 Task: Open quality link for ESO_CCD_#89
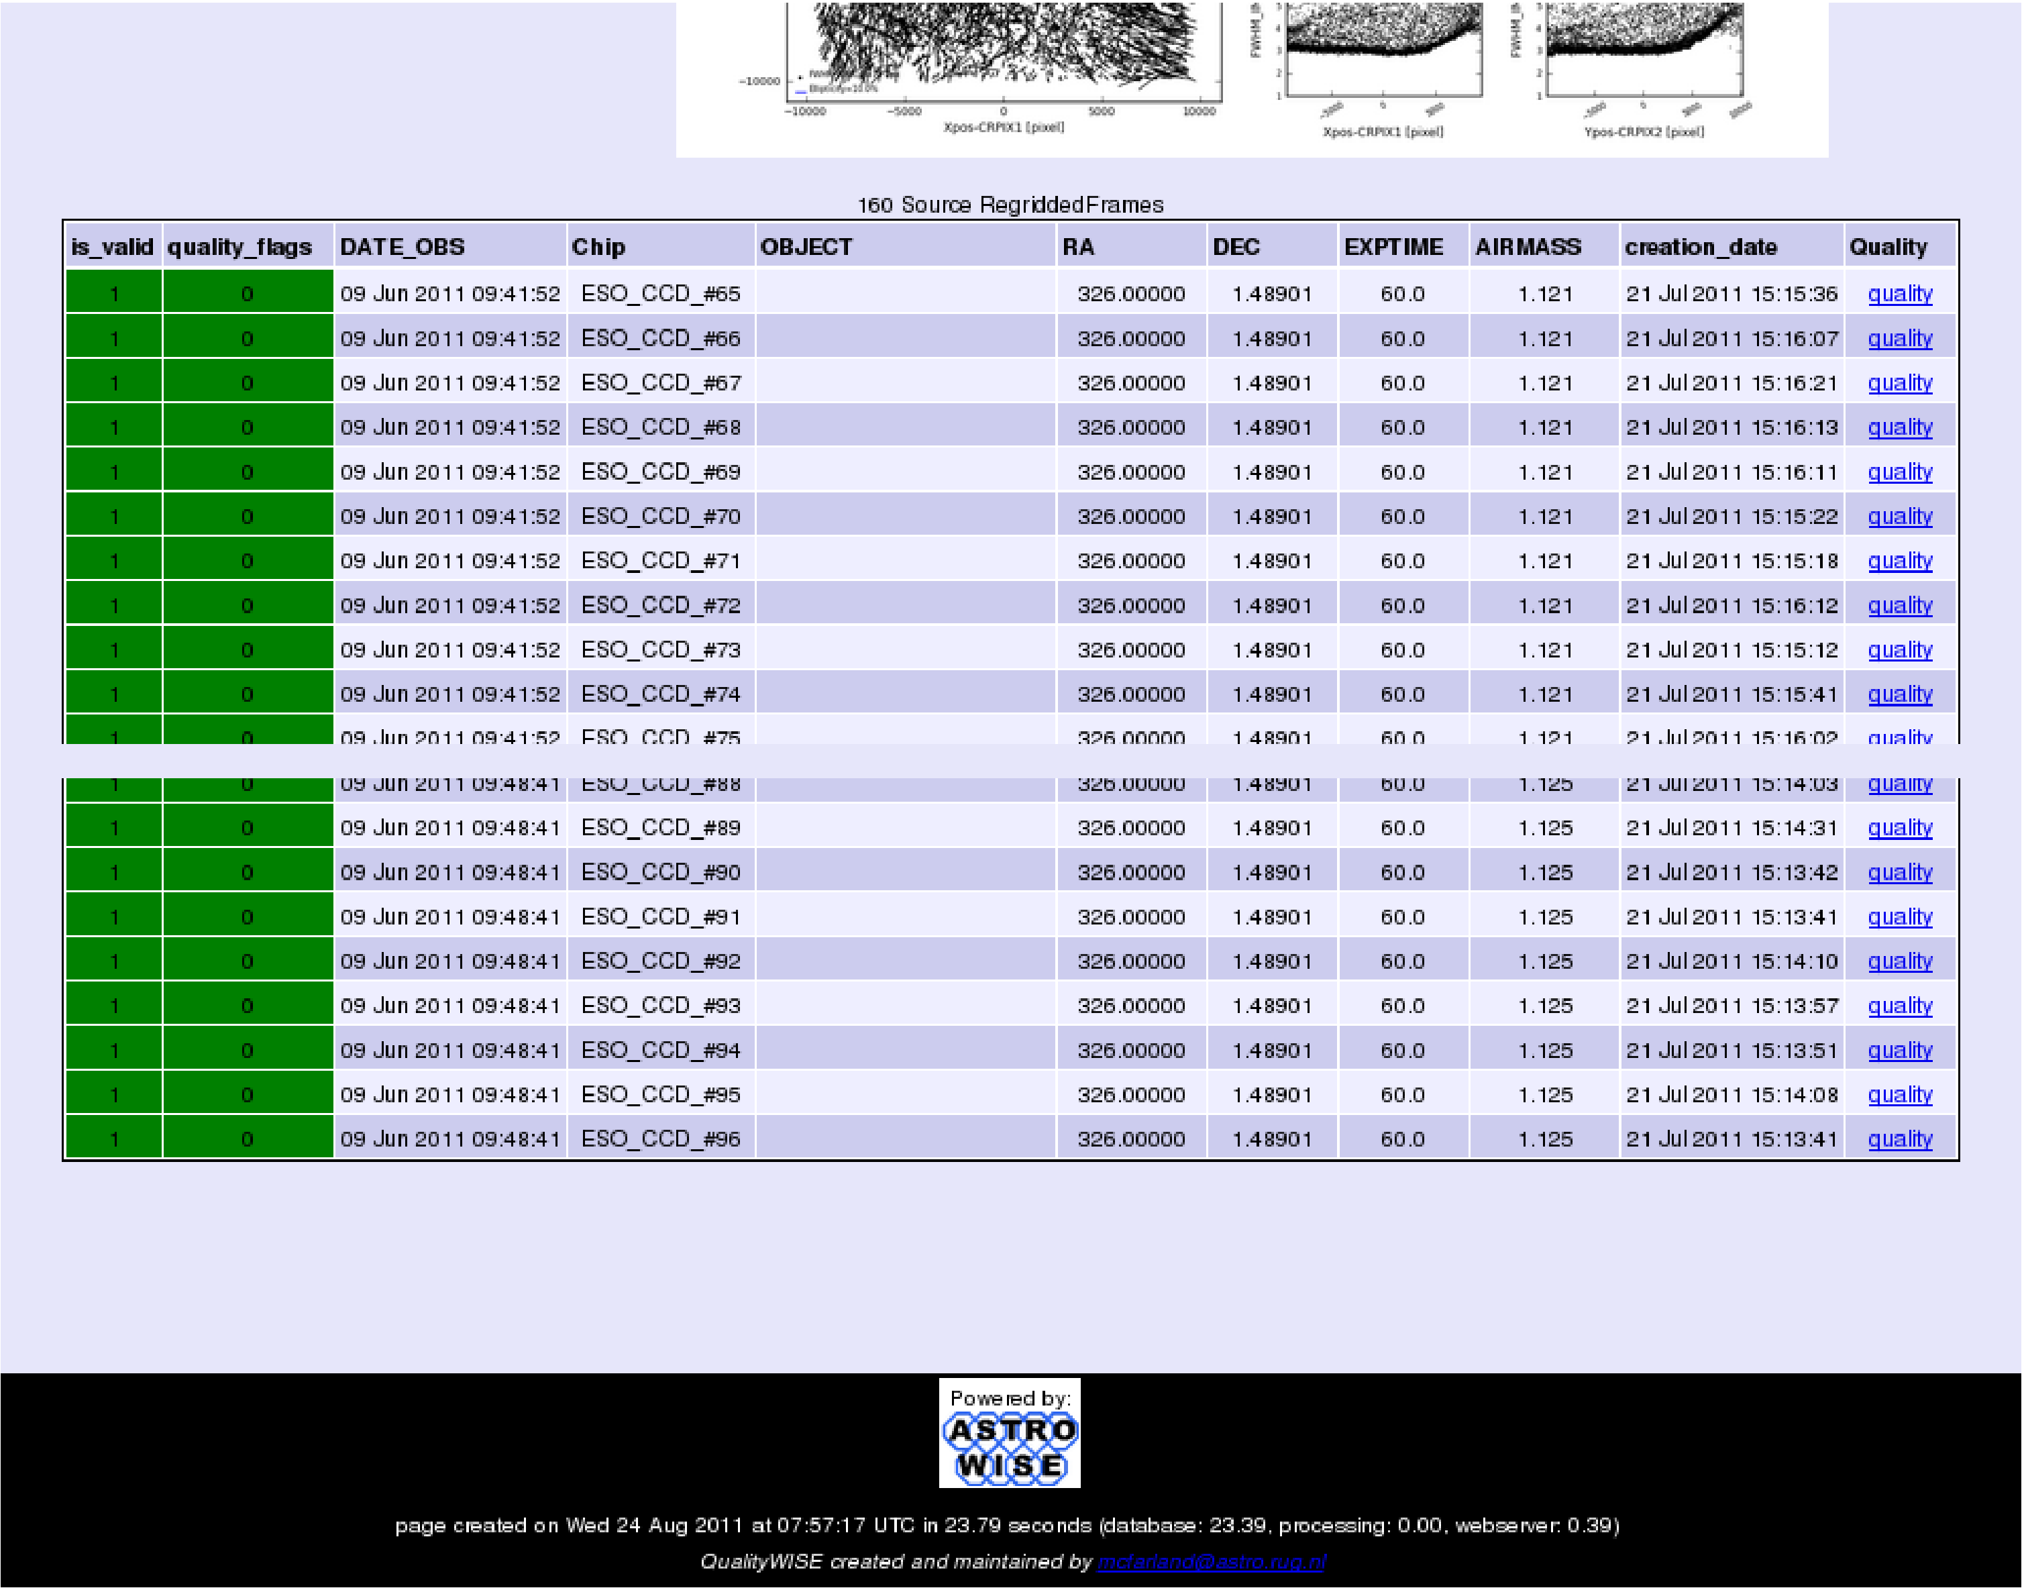(x=1899, y=827)
